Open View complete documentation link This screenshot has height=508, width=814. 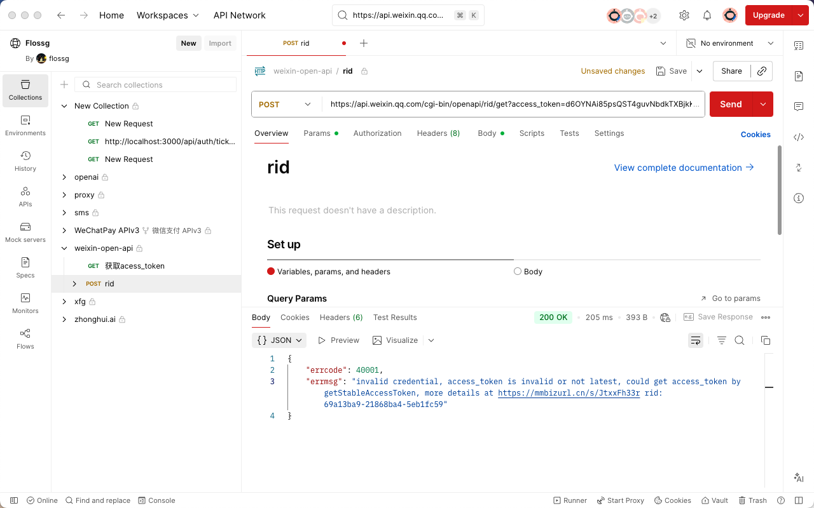click(684, 168)
